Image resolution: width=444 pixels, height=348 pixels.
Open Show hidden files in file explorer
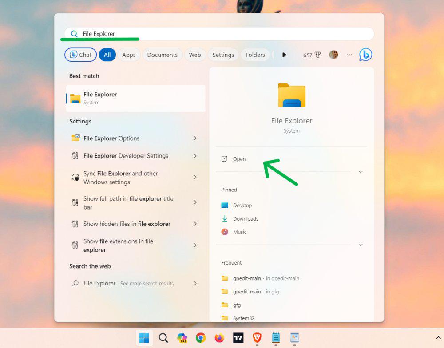(x=135, y=224)
